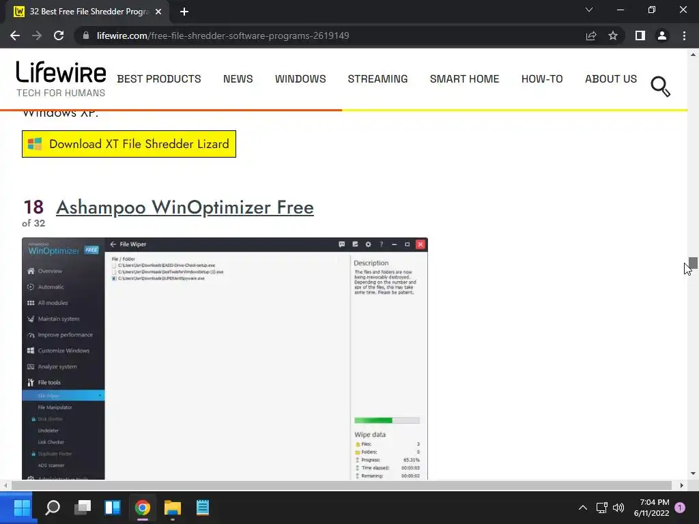Open the volume speaker tray icon
699x524 pixels.
point(618,508)
